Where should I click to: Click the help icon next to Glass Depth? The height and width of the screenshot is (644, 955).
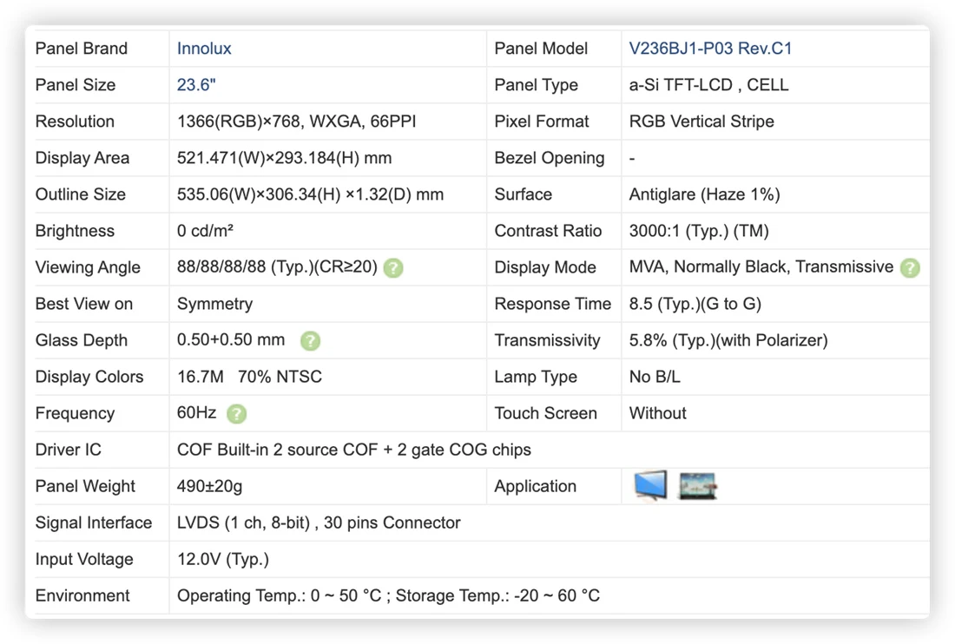click(310, 341)
